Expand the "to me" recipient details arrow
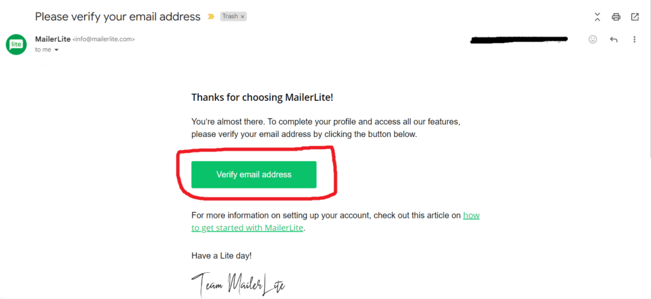651x299 pixels. [57, 50]
